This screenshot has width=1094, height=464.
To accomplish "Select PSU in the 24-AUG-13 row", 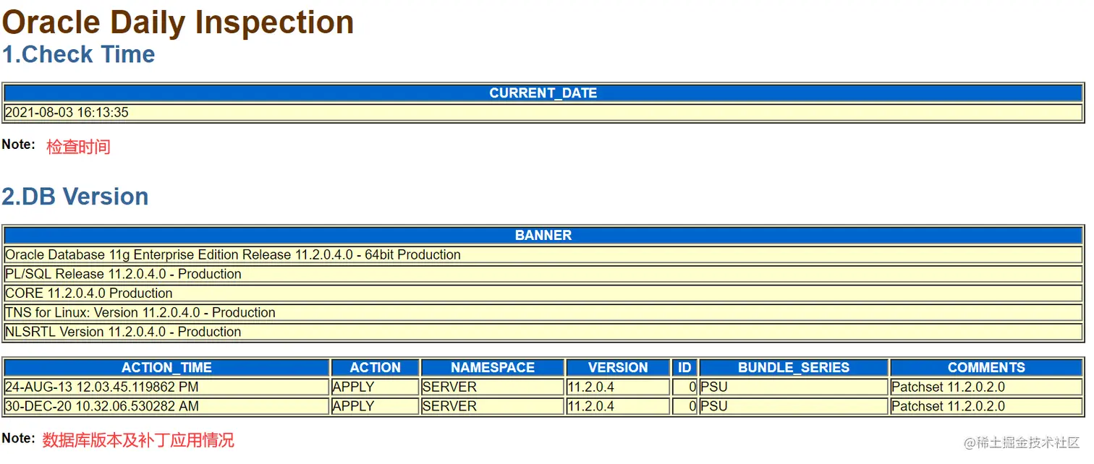I will [794, 387].
